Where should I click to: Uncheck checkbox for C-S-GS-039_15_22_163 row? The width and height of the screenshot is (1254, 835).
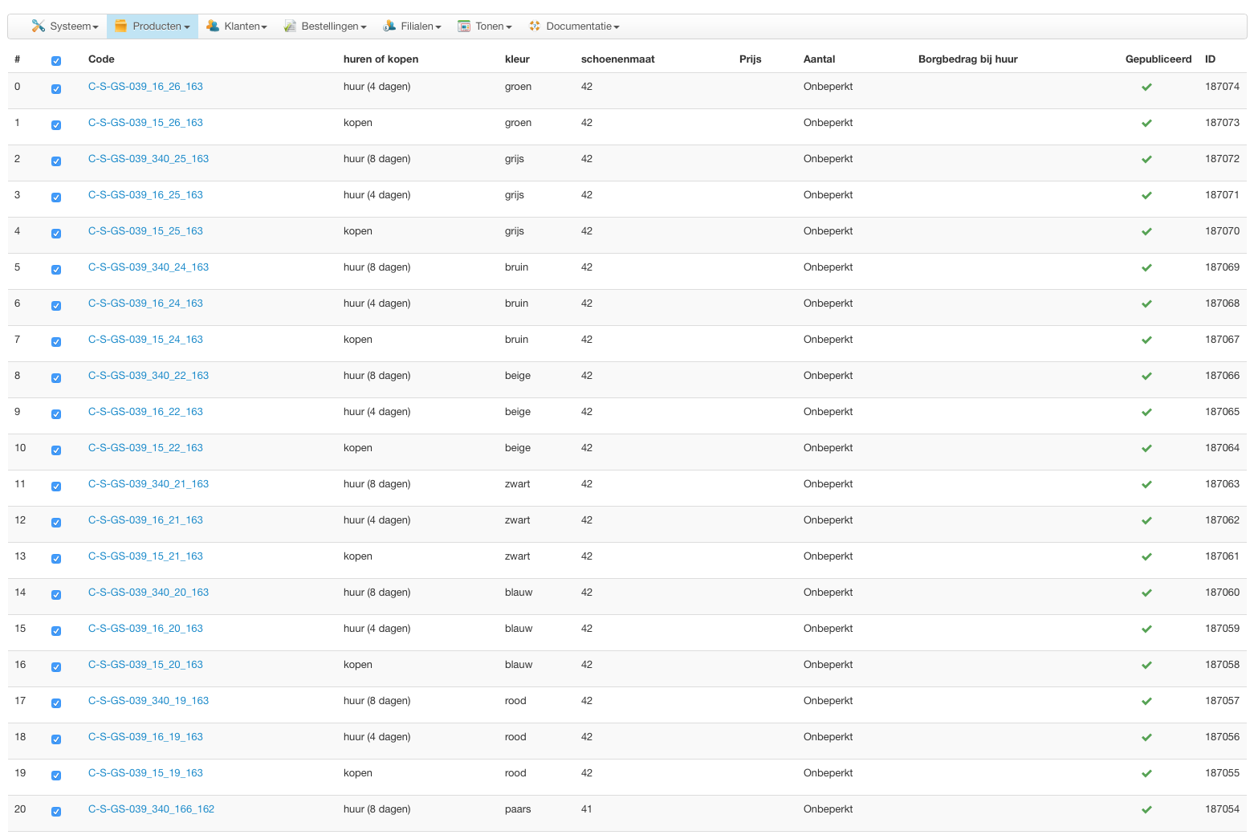coord(56,450)
